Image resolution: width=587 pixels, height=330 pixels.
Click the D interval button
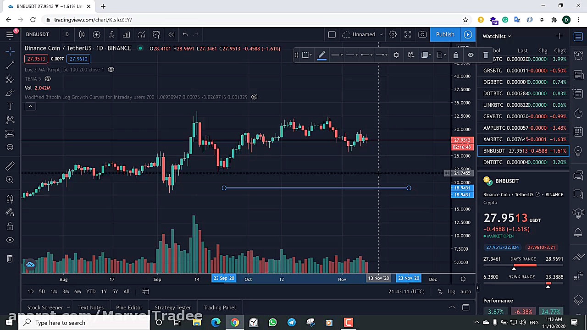tap(67, 34)
